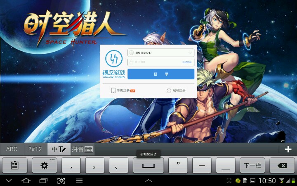Switch to ABC keyboard tab
The width and height of the screenshot is (297, 186).
12,149
